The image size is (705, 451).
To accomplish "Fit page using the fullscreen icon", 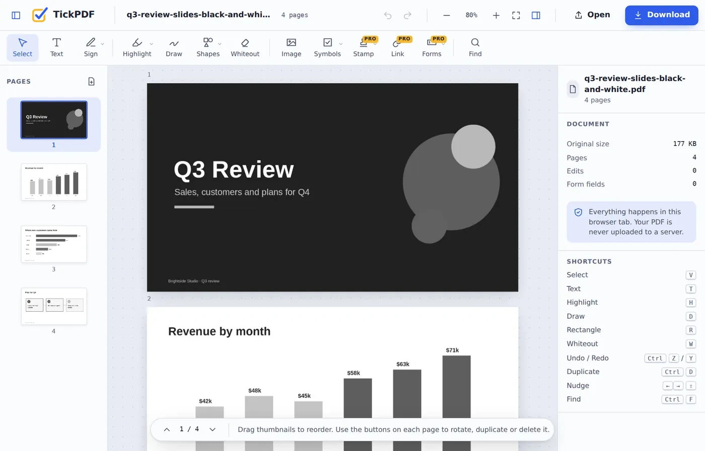I will pyautogui.click(x=516, y=15).
